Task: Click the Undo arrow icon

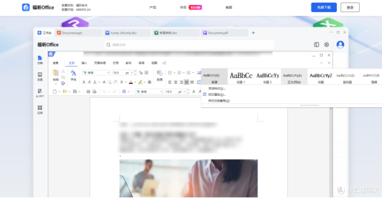Action: 104,91
